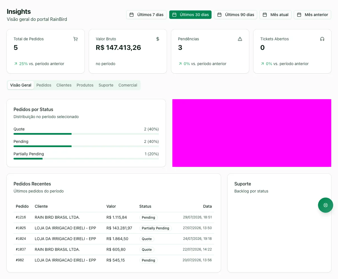Click the headset icon in Tickets Abertos
The width and height of the screenshot is (338, 279).
322,39
